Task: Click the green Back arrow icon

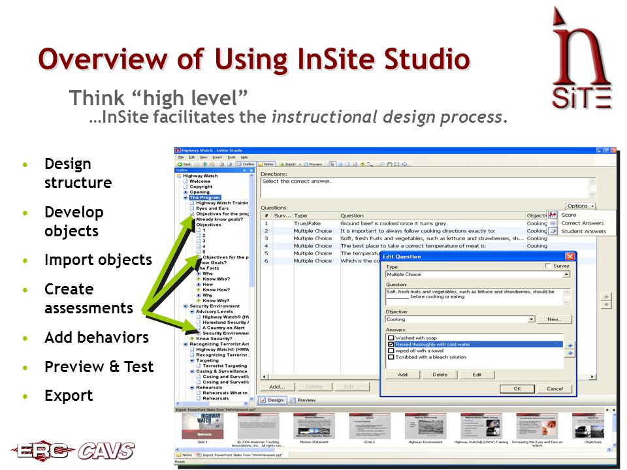Action: tap(180, 164)
